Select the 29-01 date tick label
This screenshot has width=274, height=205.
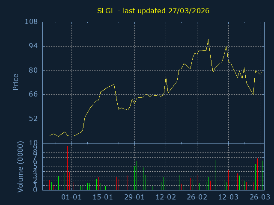click(x=134, y=197)
